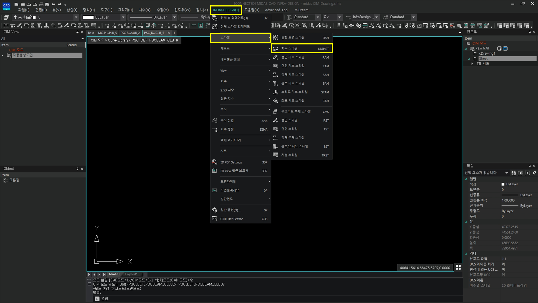Toggle pin on the Object panel

(78, 169)
